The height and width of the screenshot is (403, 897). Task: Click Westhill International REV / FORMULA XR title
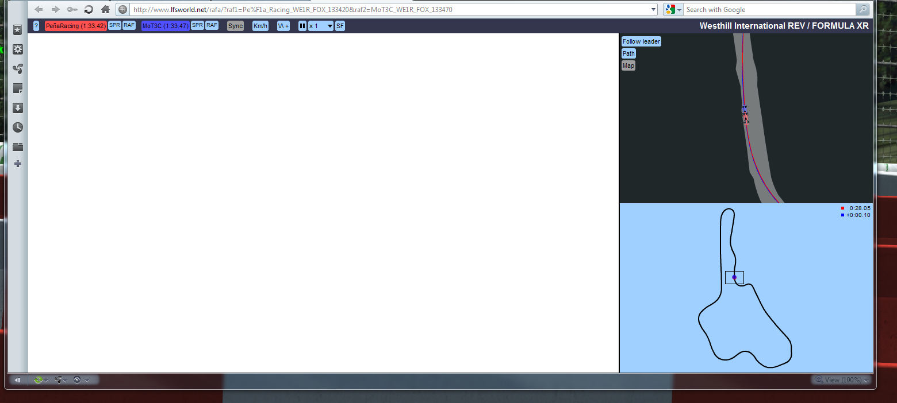pyautogui.click(x=784, y=26)
